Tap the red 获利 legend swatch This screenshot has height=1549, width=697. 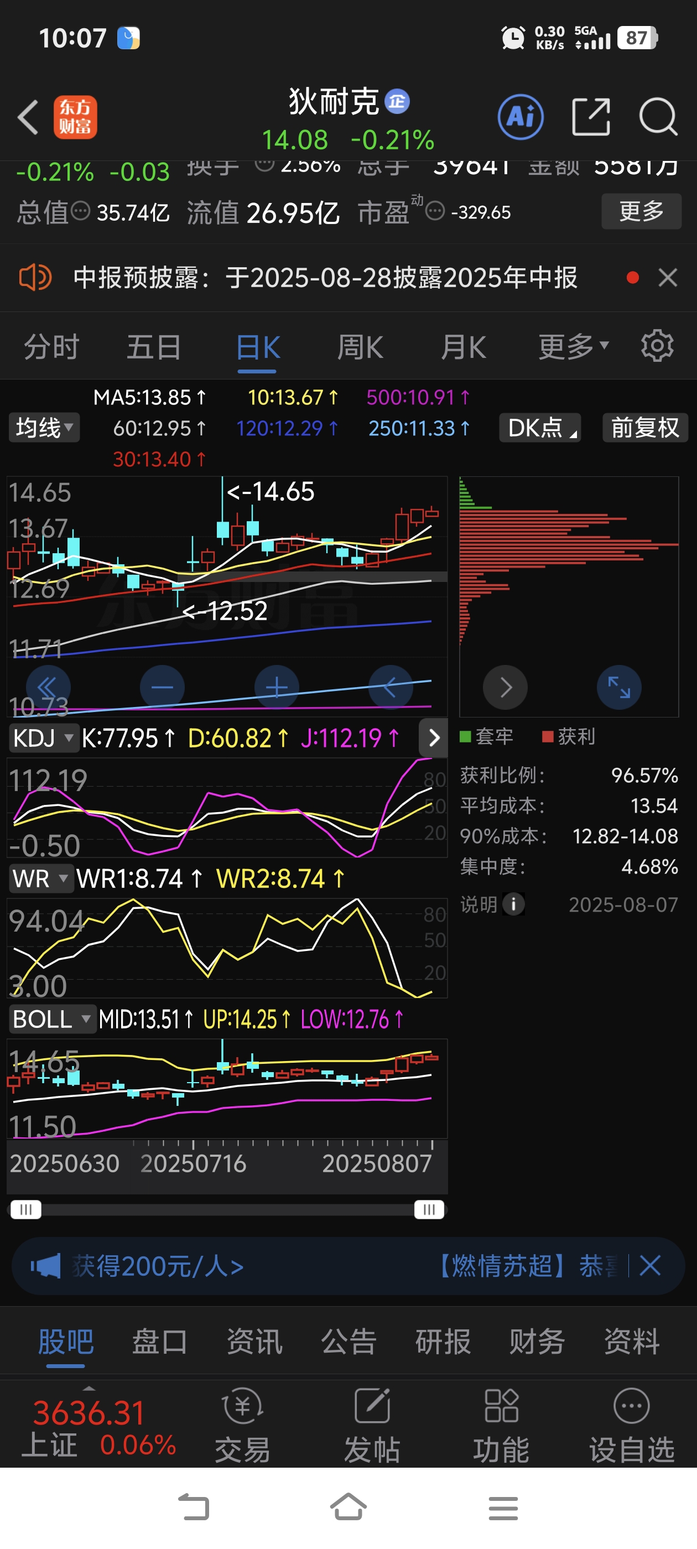point(547,737)
